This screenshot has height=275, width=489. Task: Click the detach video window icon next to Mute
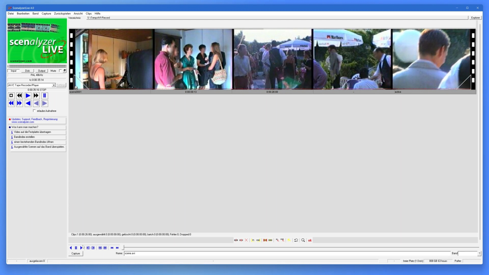[65, 71]
